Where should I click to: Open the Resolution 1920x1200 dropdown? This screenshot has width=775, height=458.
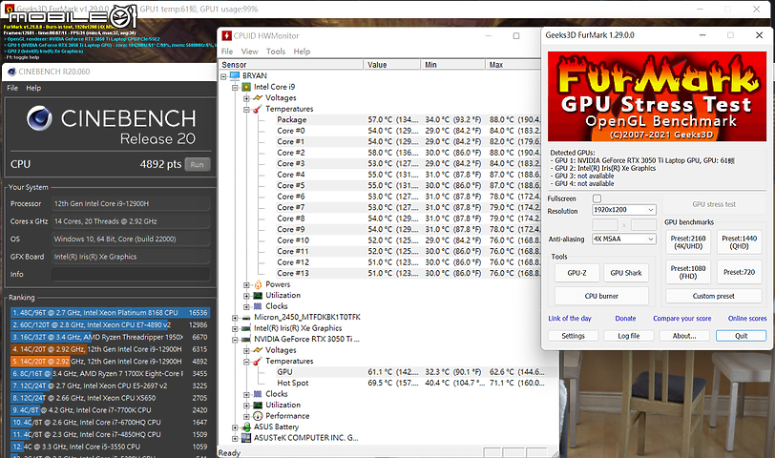coord(624,210)
